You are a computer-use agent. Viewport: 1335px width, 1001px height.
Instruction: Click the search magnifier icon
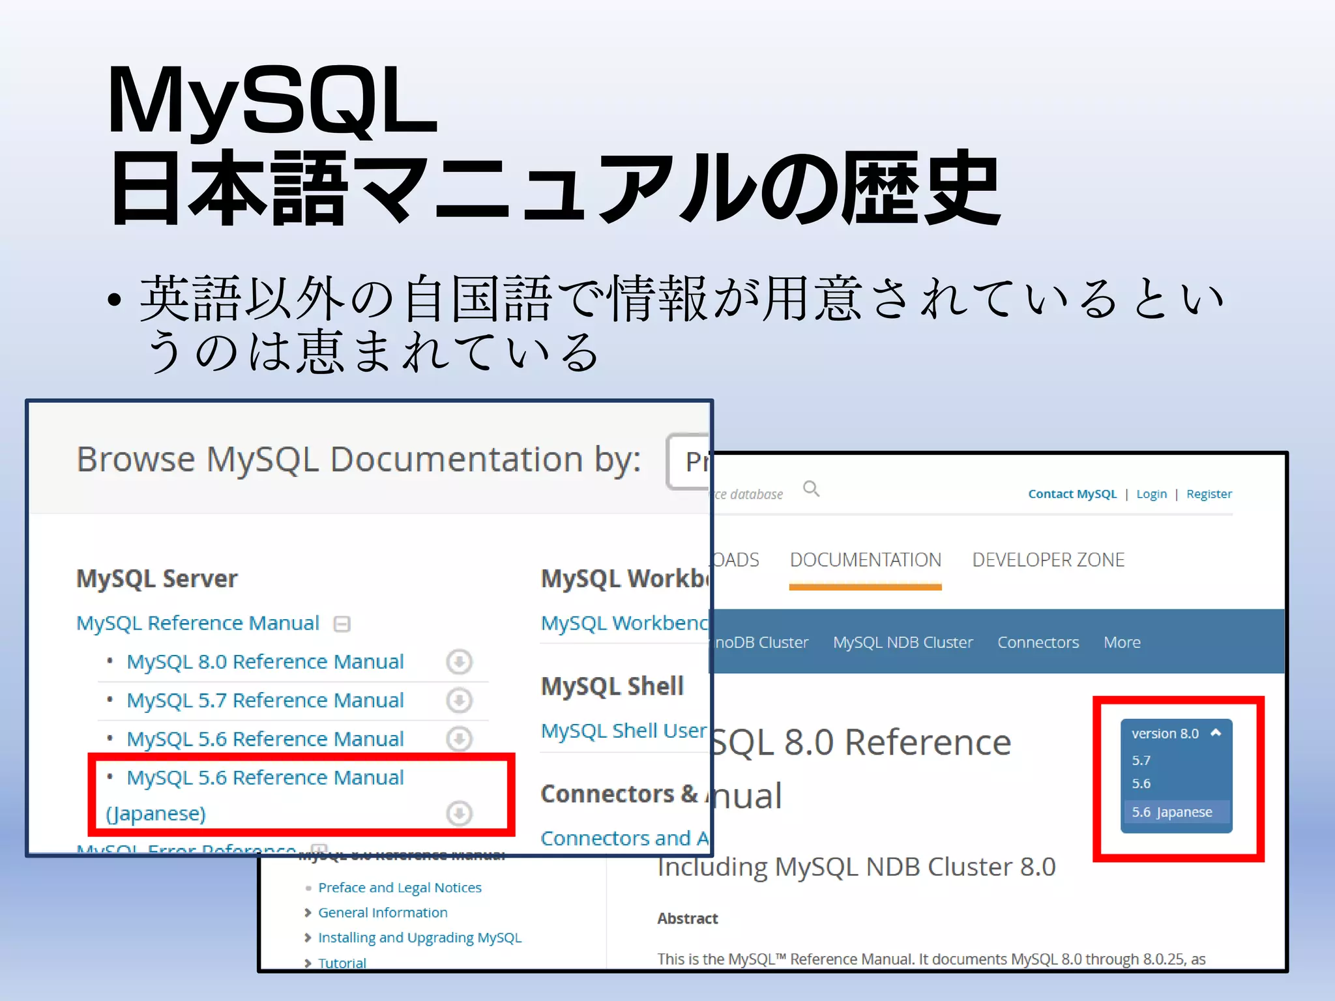811,488
